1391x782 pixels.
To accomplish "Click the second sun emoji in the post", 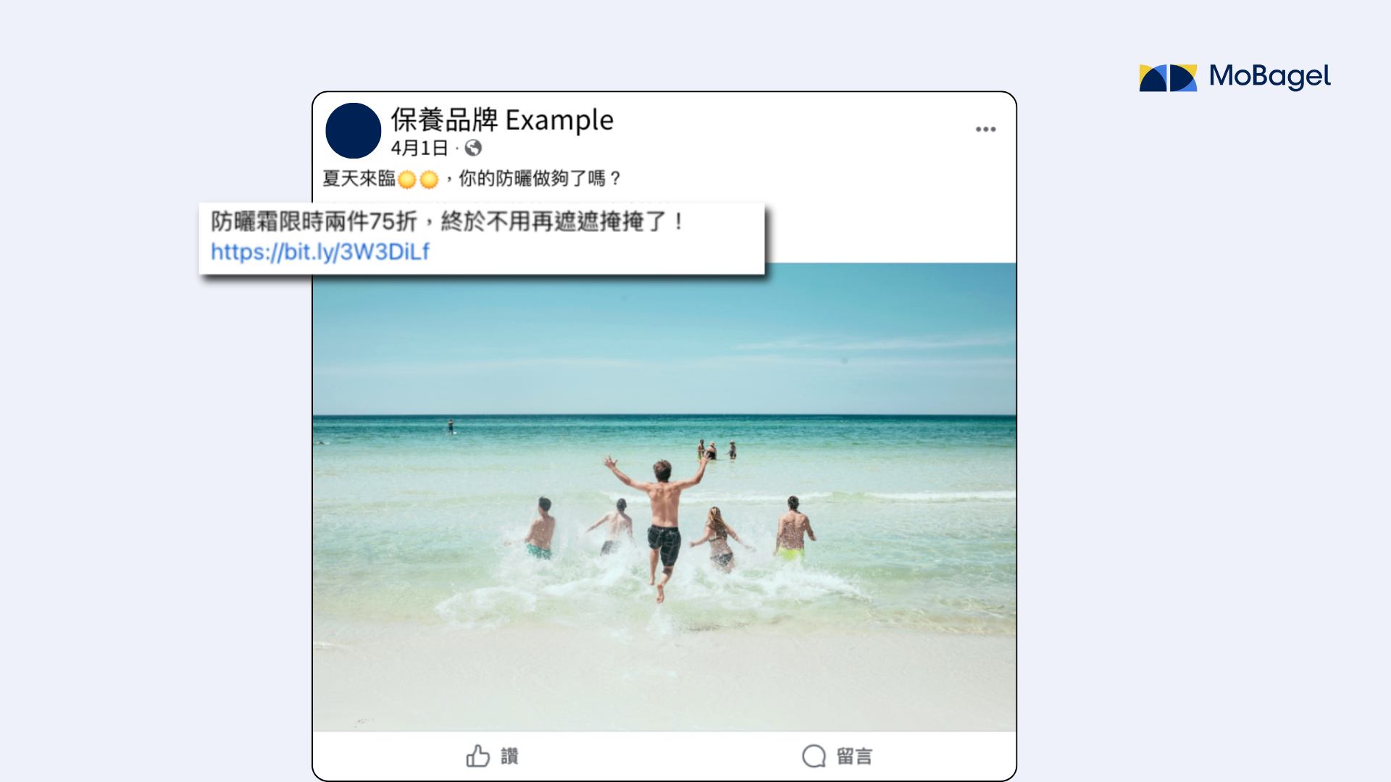I will click(429, 179).
